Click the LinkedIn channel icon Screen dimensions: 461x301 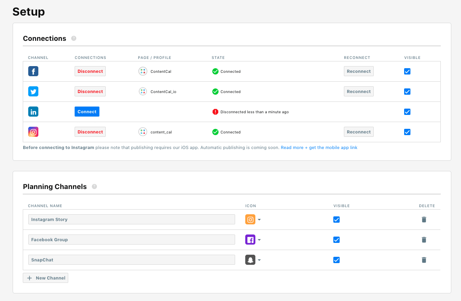tap(33, 112)
